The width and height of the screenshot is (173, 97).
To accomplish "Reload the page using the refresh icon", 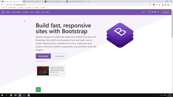I will click(8, 5).
